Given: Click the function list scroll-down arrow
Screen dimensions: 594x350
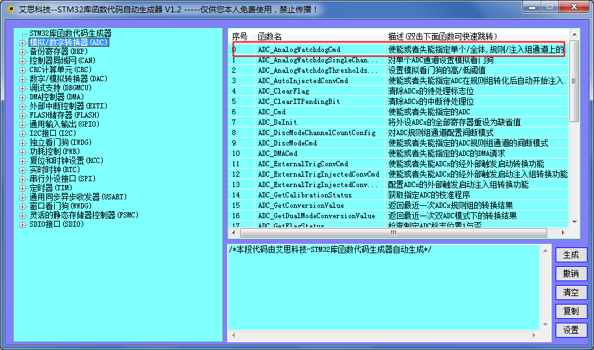Looking at the screenshot, I should click(x=574, y=222).
